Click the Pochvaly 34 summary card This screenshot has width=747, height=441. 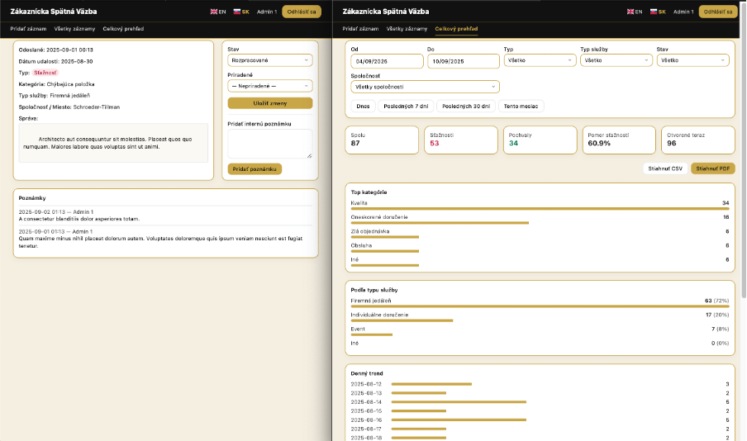540,140
